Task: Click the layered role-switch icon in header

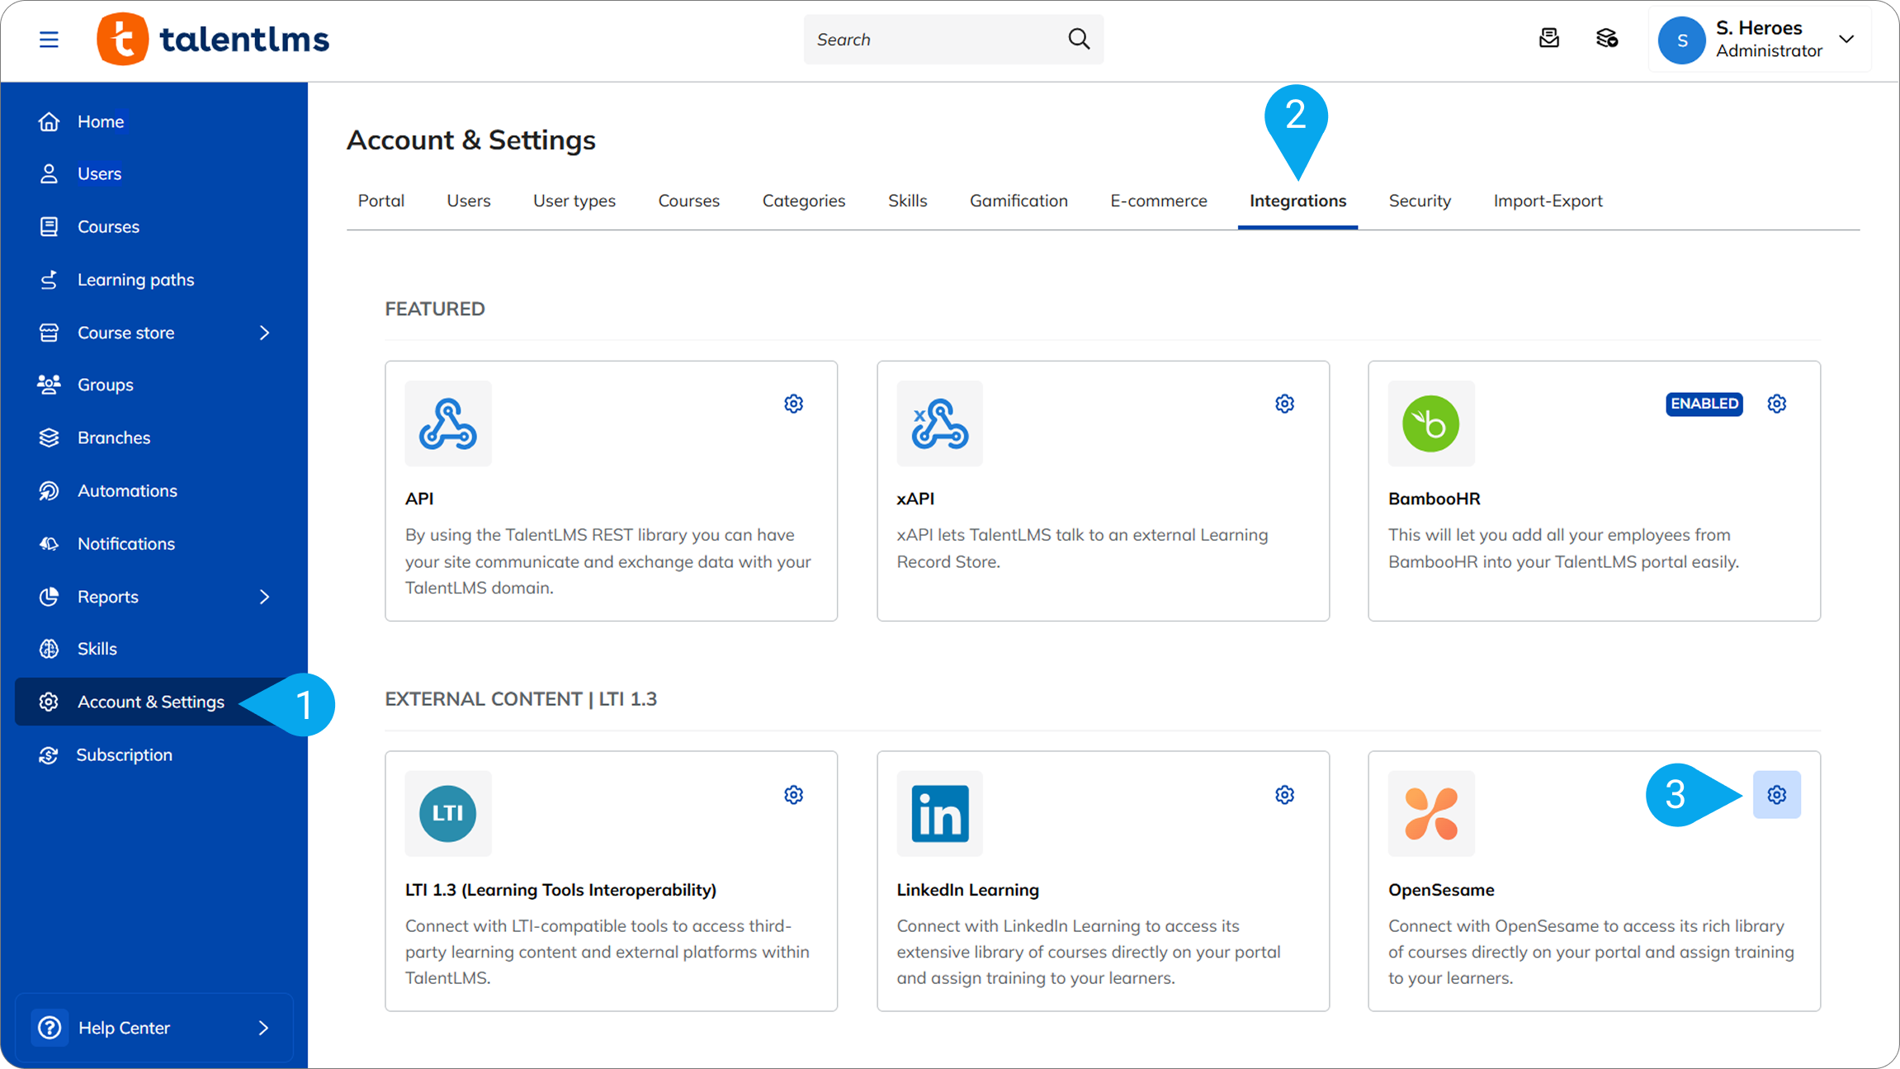Action: (x=1607, y=39)
